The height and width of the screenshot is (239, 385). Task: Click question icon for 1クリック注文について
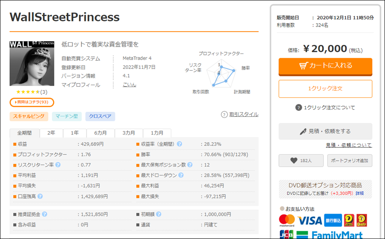(x=299, y=108)
